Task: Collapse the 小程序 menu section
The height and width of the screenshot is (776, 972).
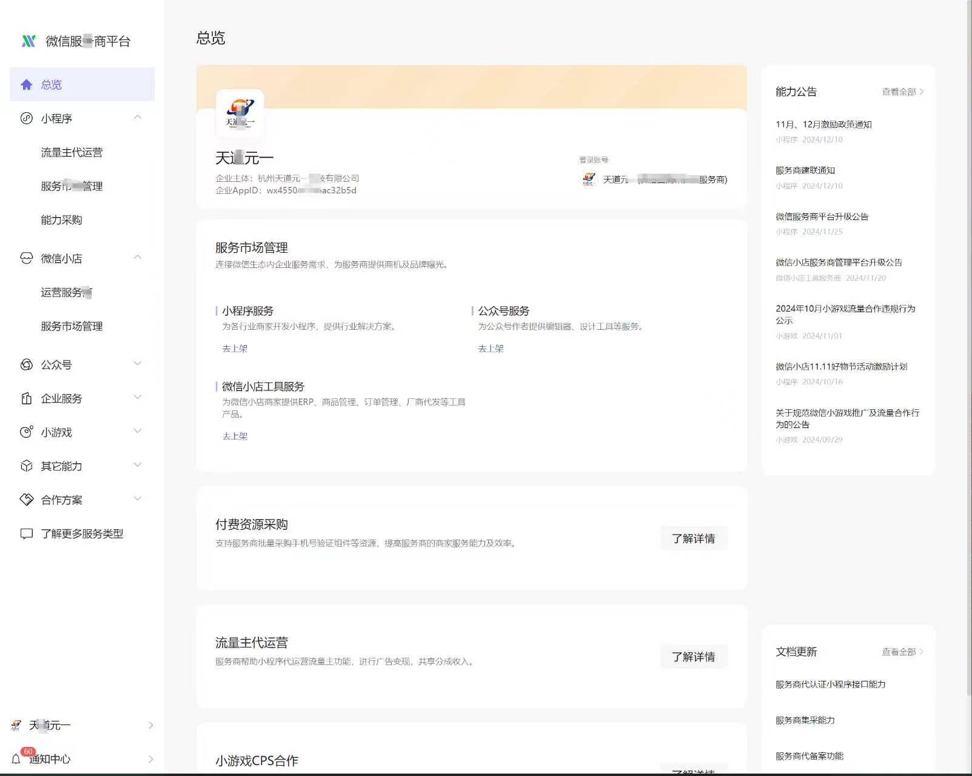Action: (x=138, y=118)
